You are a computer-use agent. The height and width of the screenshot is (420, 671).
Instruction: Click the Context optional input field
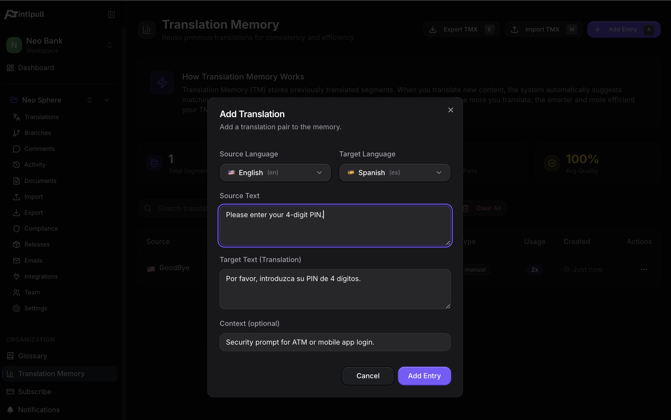pos(335,342)
